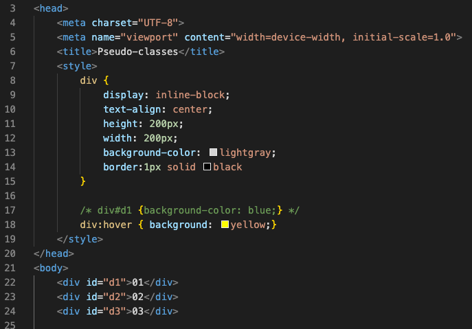The width and height of the screenshot is (472, 329).
Task: Click the opening style tag
Action: (x=77, y=66)
